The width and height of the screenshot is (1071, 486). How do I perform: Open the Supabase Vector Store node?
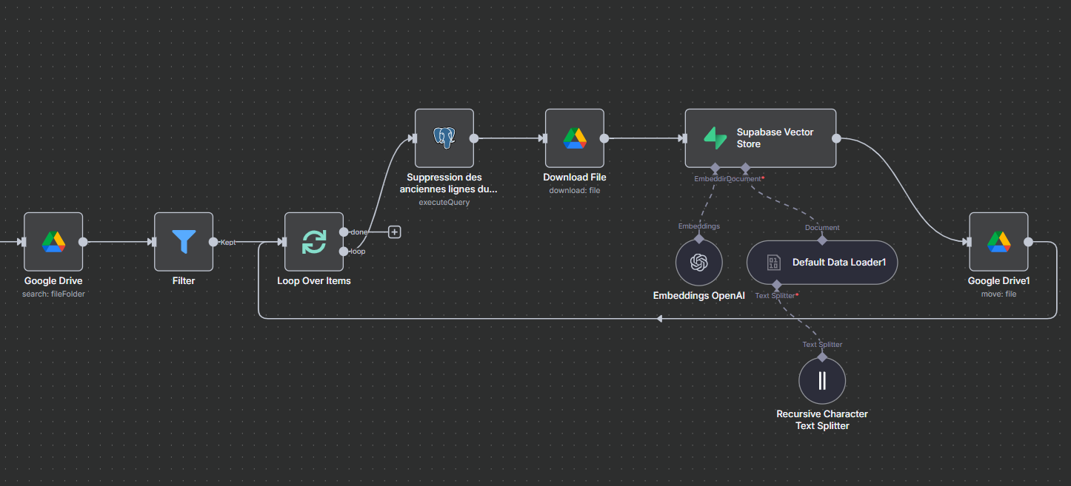tap(761, 138)
